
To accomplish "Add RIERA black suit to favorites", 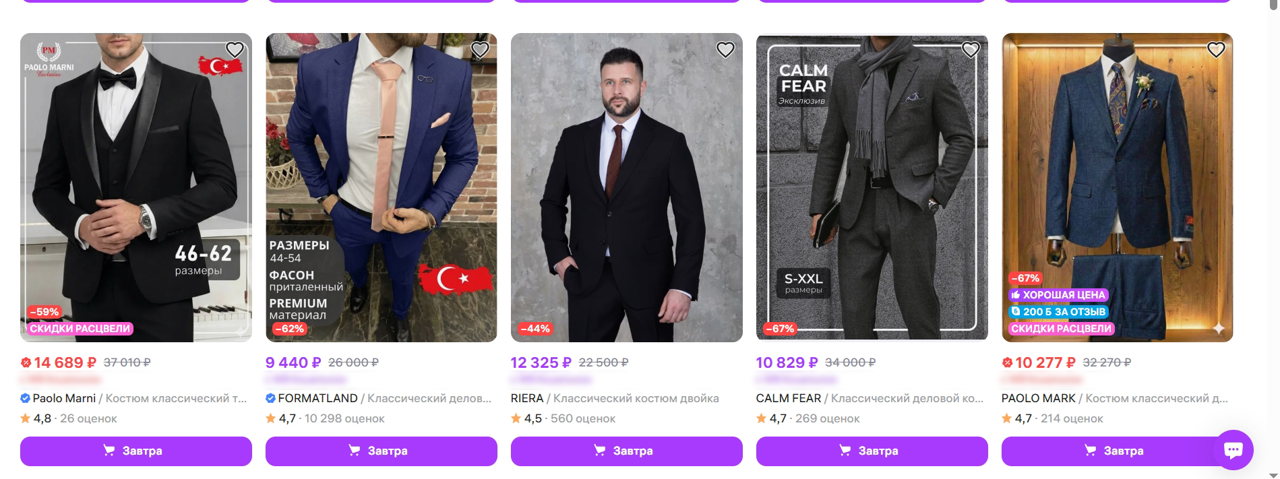I will (725, 50).
